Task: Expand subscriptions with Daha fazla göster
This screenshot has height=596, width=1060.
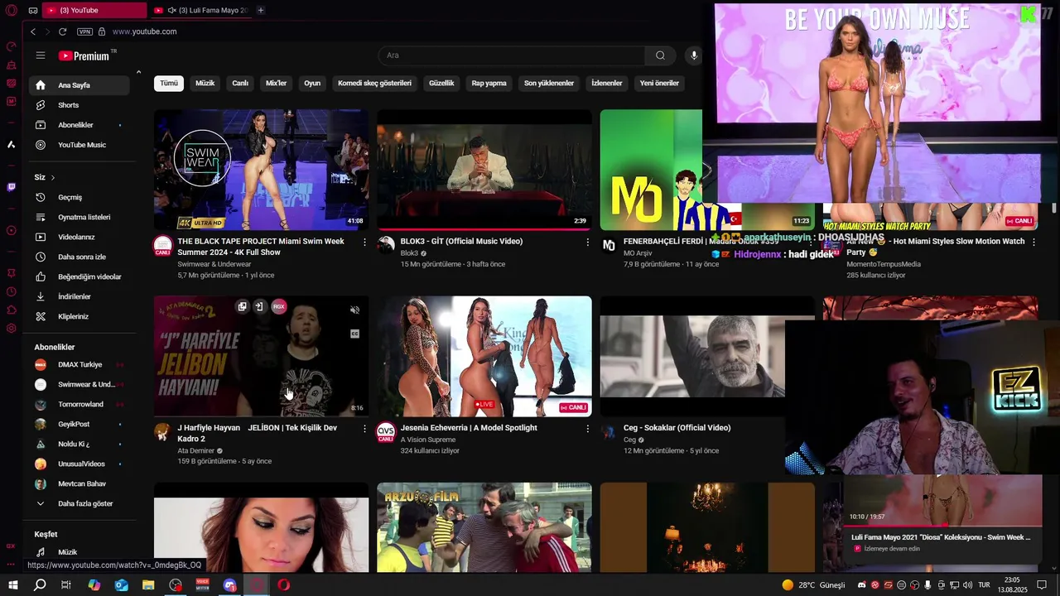Action: click(79, 503)
